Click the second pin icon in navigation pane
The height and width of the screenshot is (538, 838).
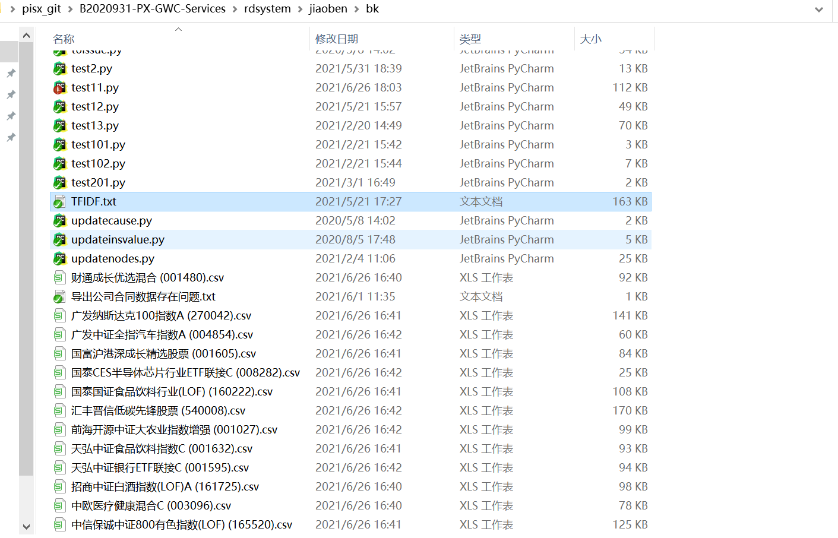pos(11,94)
